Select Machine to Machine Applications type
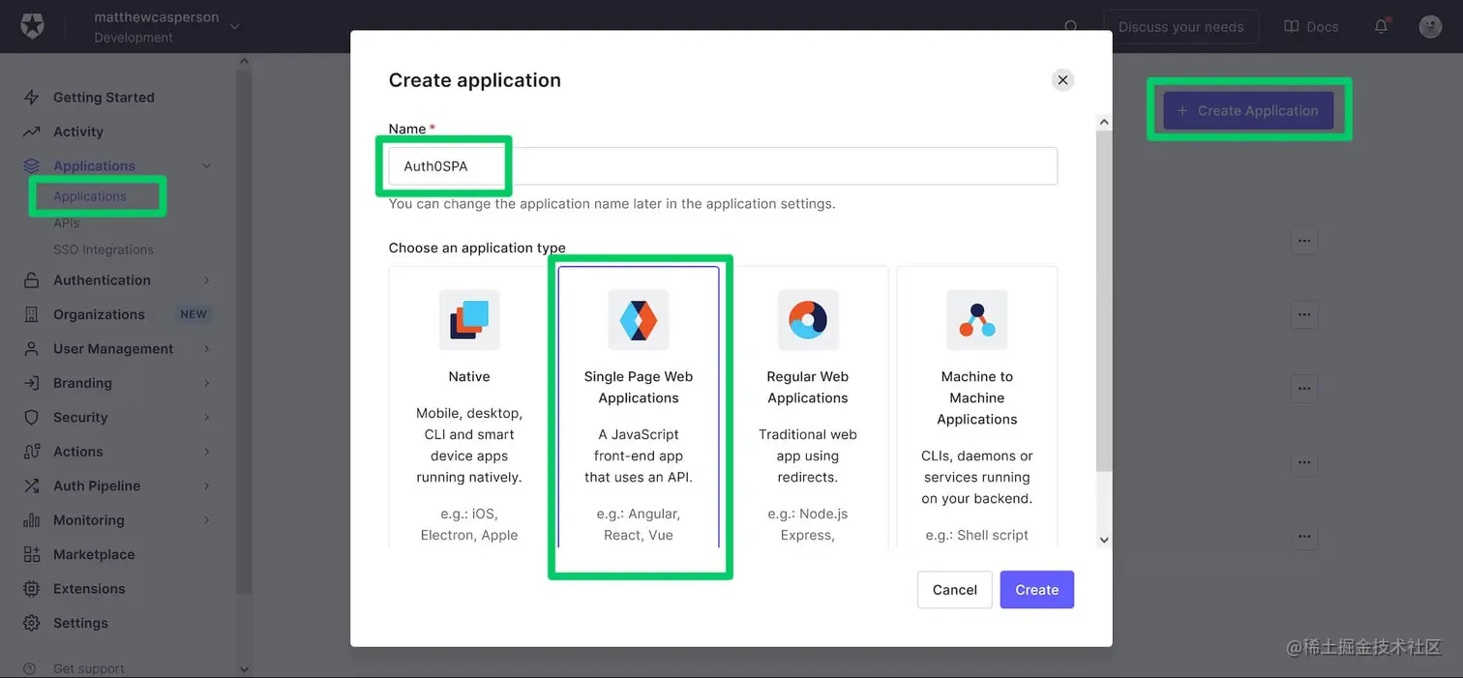 pyautogui.click(x=977, y=407)
